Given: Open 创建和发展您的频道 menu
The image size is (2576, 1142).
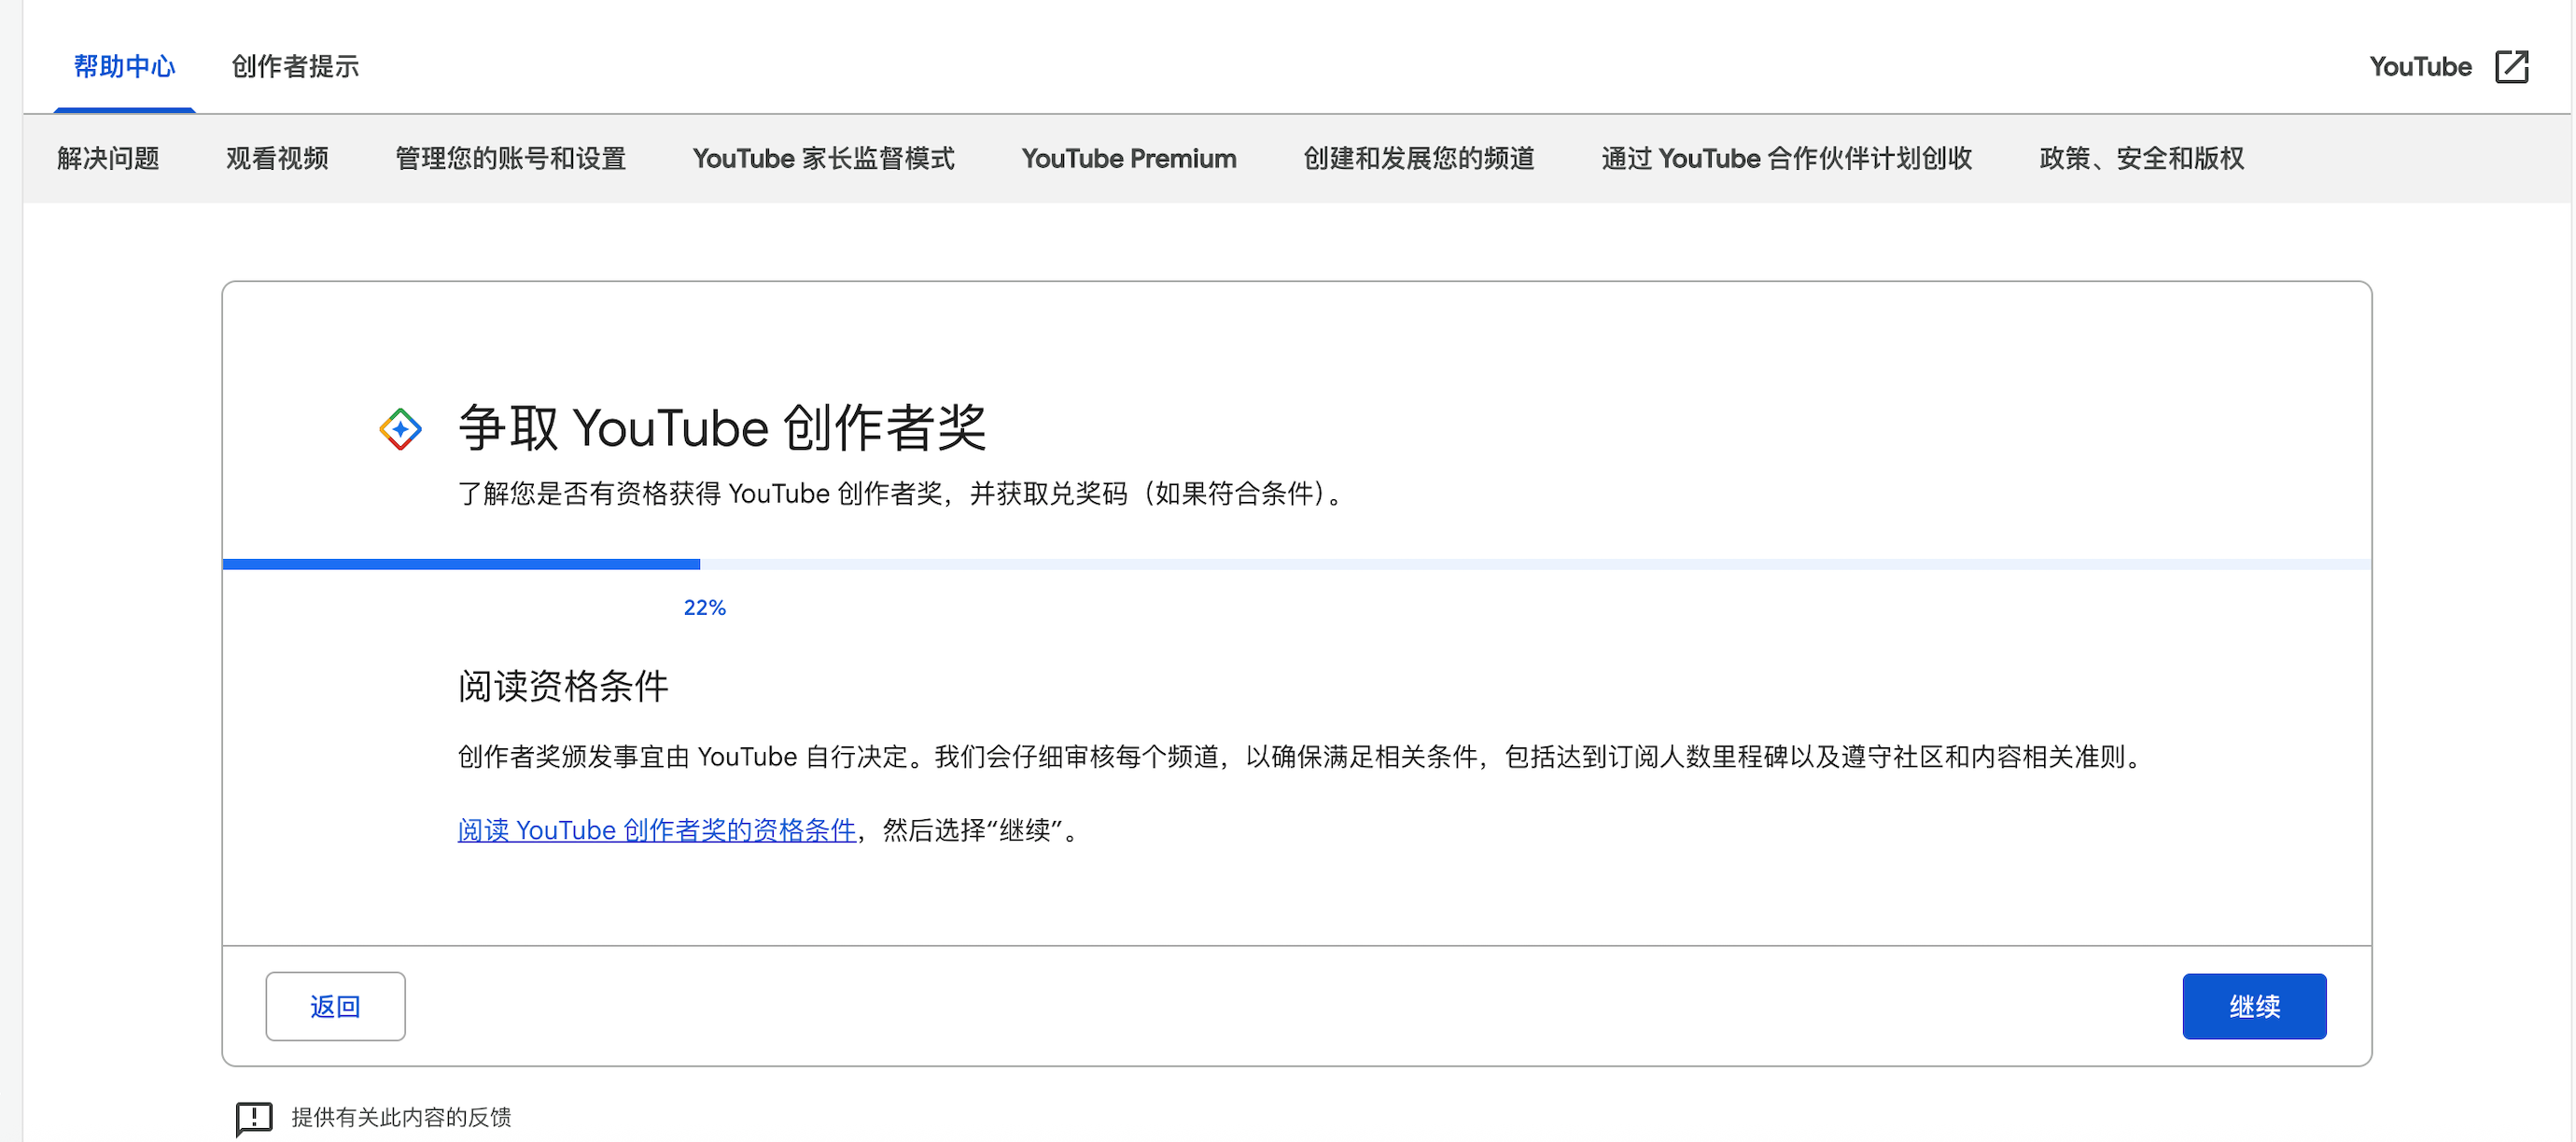Looking at the screenshot, I should click(1418, 158).
